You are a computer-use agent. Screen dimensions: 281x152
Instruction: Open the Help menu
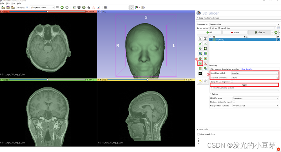19,4
